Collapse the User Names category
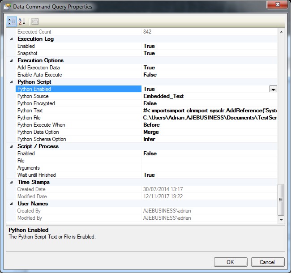This screenshot has width=291, height=273. [11, 204]
